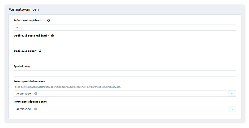Click the Oddělovač desetinné části label
Image resolution: width=249 pixels, height=128 pixels.
[30, 36]
